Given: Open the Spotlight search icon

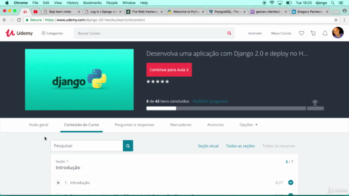Looking at the screenshot, I should click(333, 3).
